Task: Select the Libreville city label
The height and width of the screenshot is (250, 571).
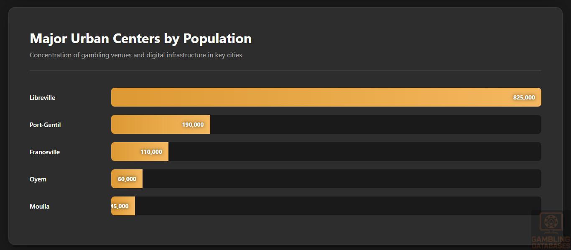Action: (42, 98)
